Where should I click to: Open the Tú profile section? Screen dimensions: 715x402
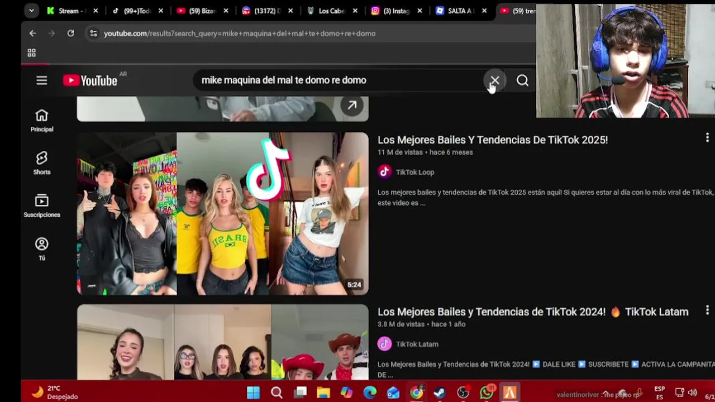[x=42, y=249]
